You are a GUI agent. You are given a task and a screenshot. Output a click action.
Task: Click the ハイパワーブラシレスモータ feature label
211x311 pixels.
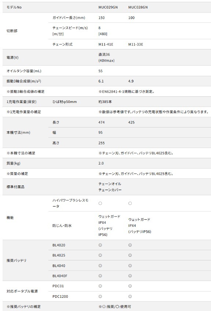(70, 203)
